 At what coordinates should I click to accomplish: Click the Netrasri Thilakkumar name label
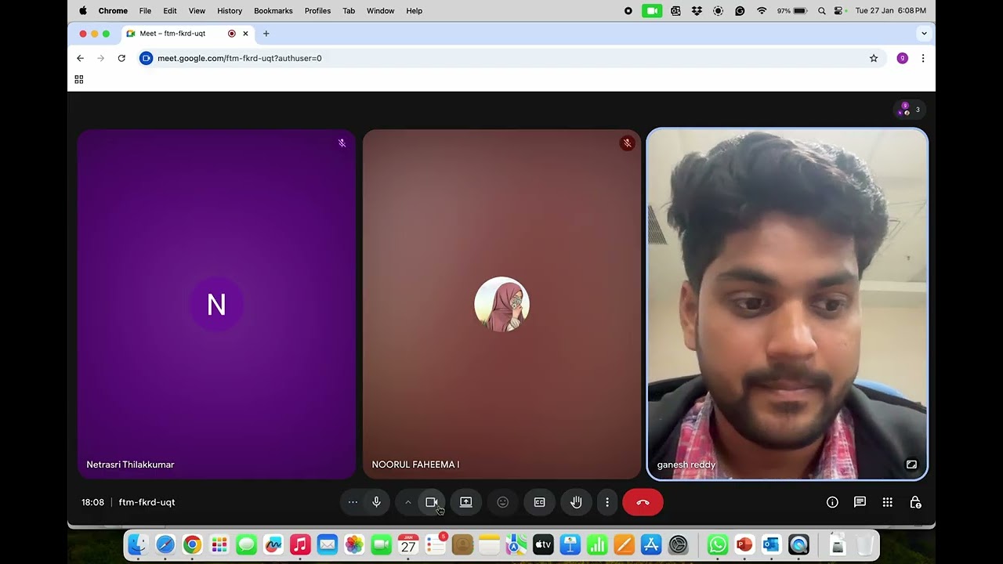pos(130,465)
